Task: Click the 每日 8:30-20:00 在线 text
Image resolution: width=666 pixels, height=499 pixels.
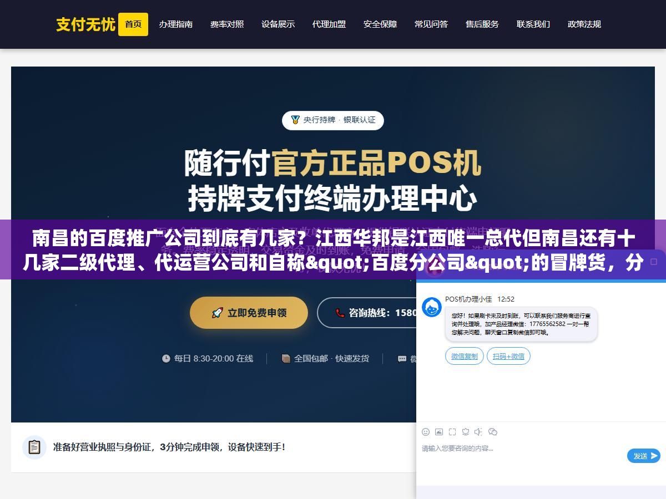Action: (214, 359)
